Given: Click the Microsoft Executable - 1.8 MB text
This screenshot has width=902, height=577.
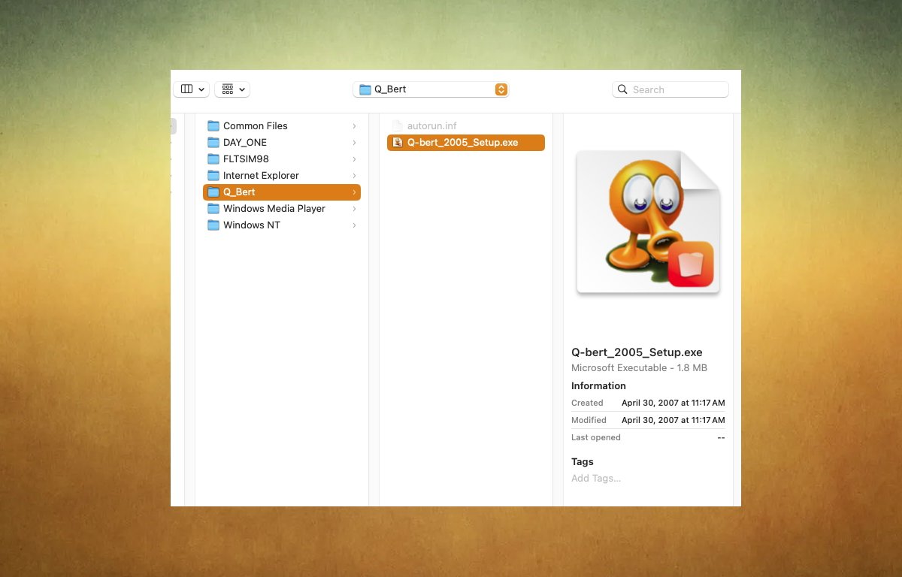Looking at the screenshot, I should coord(639,368).
